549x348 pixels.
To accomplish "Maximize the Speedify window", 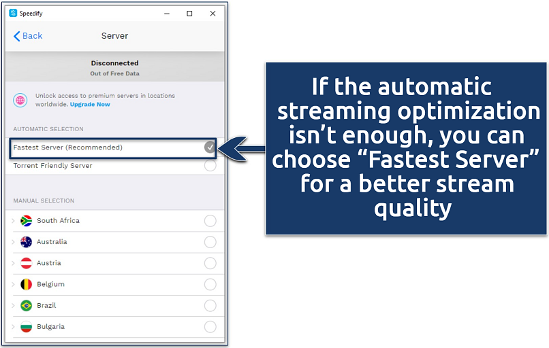I will pyautogui.click(x=189, y=13).
